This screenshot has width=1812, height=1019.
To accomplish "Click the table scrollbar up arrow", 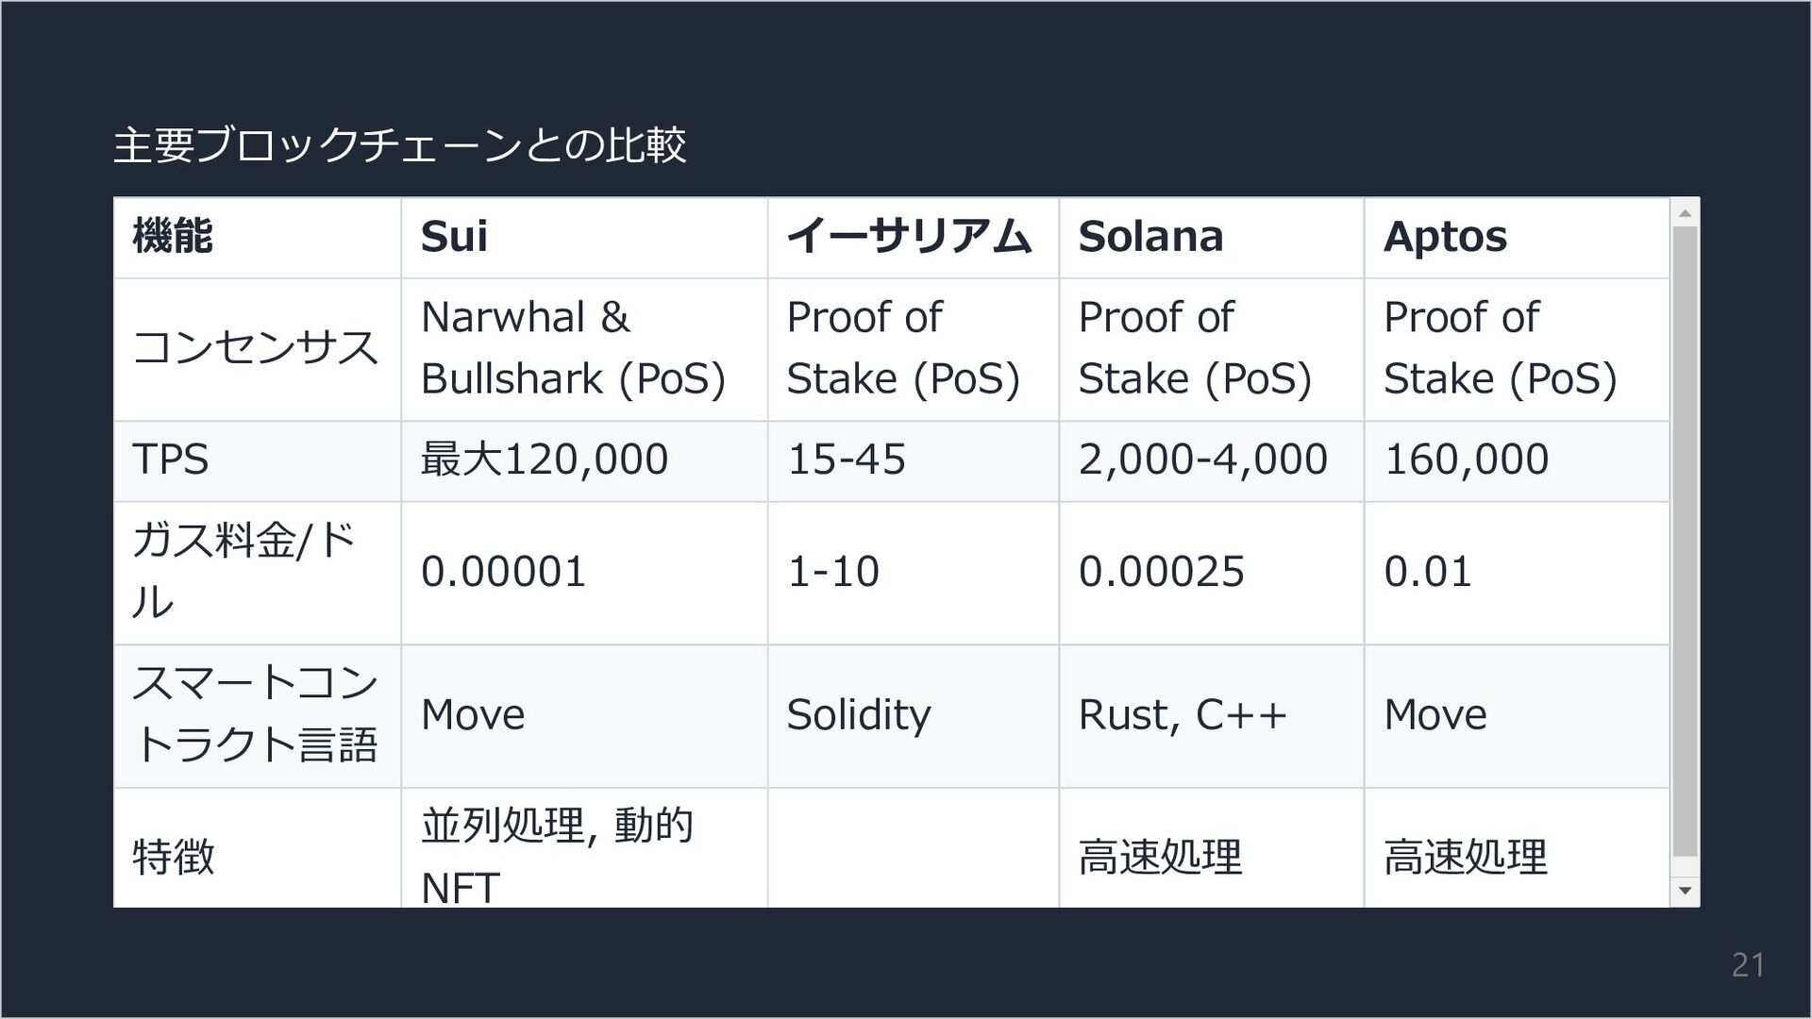I will (x=1685, y=213).
